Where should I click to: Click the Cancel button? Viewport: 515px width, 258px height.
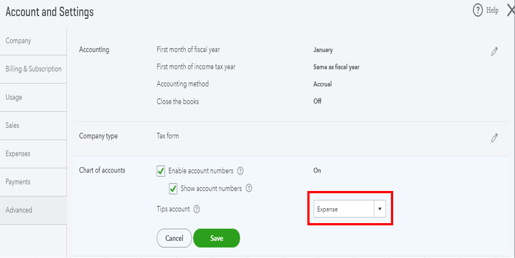174,238
